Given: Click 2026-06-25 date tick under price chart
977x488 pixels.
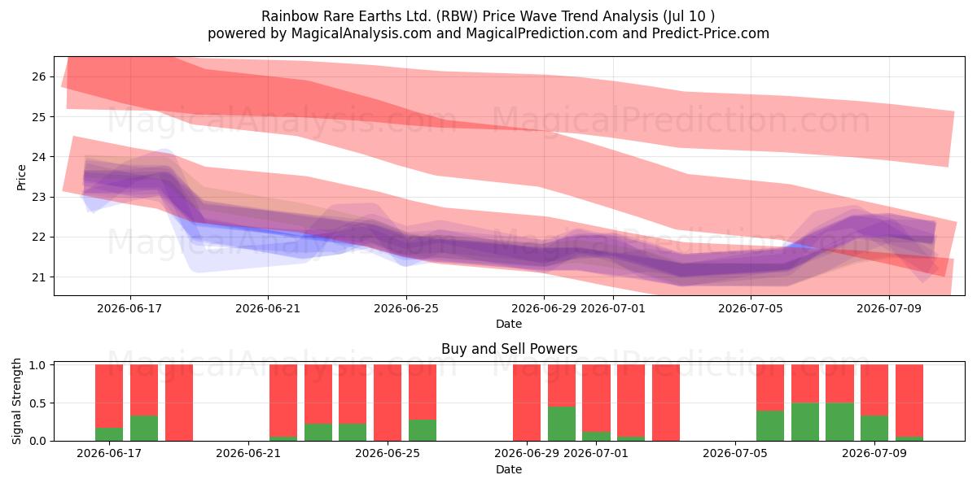Looking at the screenshot, I should (x=406, y=308).
